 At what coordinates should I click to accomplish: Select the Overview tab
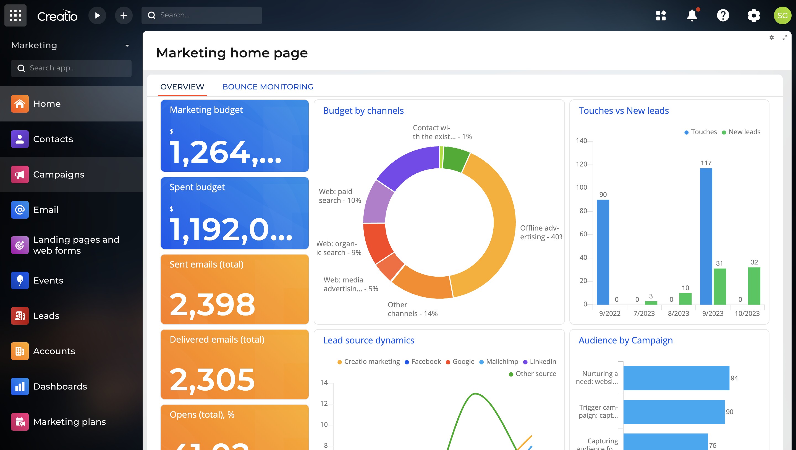182,87
